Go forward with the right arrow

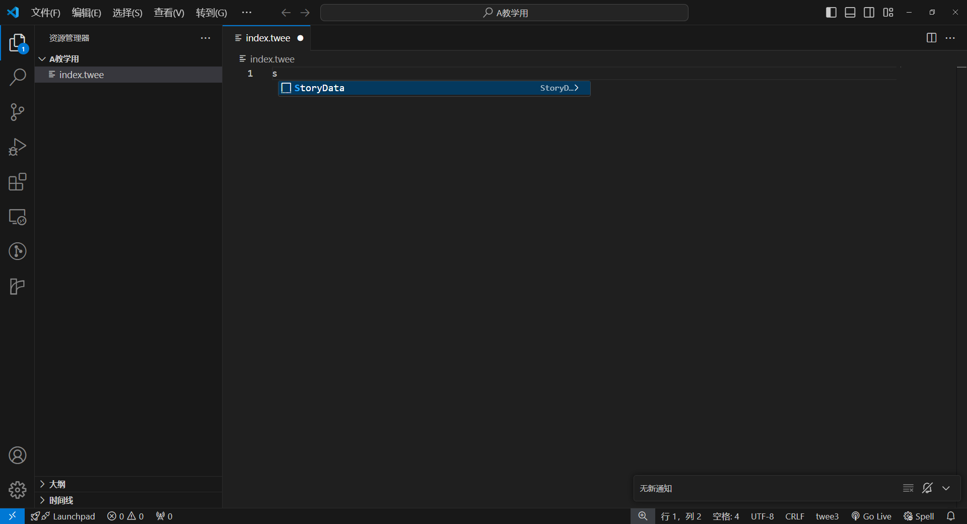(305, 13)
